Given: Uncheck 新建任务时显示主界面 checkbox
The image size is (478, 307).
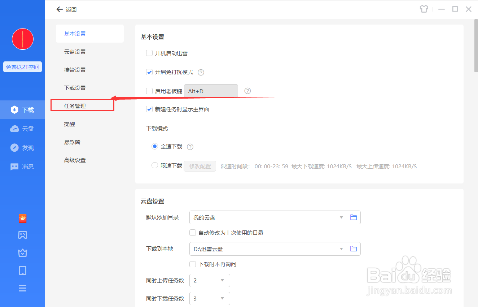Looking at the screenshot, I should [149, 109].
